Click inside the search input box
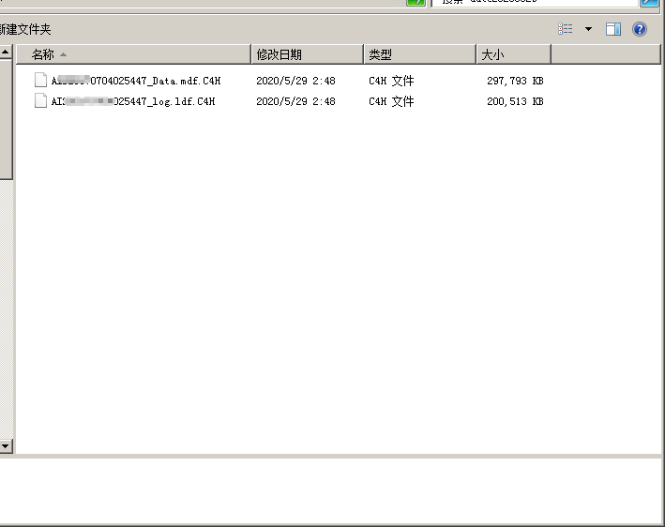This screenshot has height=527, width=665. tap(535, 3)
